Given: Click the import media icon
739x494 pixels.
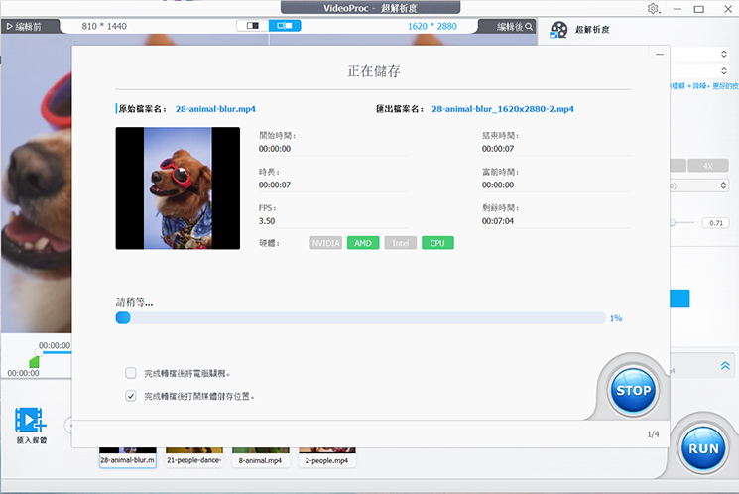Looking at the screenshot, I should pyautogui.click(x=31, y=421).
